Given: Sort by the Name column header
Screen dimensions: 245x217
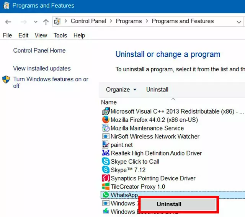Looking at the screenshot, I should 109,103.
